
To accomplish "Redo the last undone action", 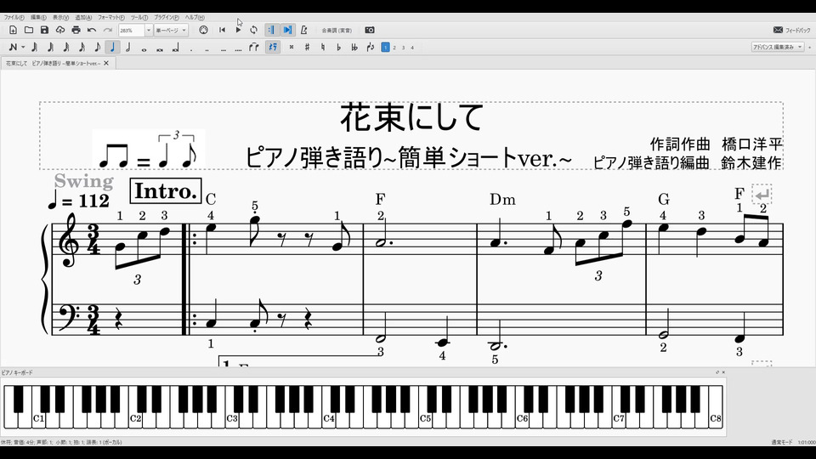I will (108, 31).
